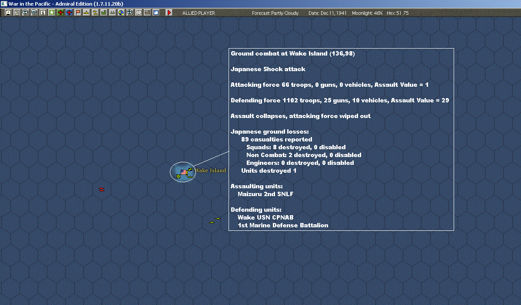Click the floppy disk save icon
The height and width of the screenshot is (305, 521).
(x=8, y=13)
